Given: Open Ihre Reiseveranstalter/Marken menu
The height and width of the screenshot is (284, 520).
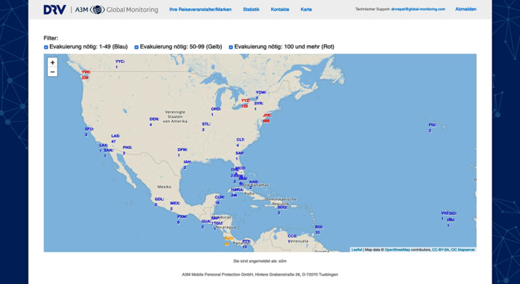Looking at the screenshot, I should pos(200,10).
